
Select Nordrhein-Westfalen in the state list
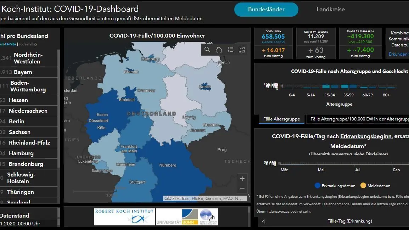[29, 58]
